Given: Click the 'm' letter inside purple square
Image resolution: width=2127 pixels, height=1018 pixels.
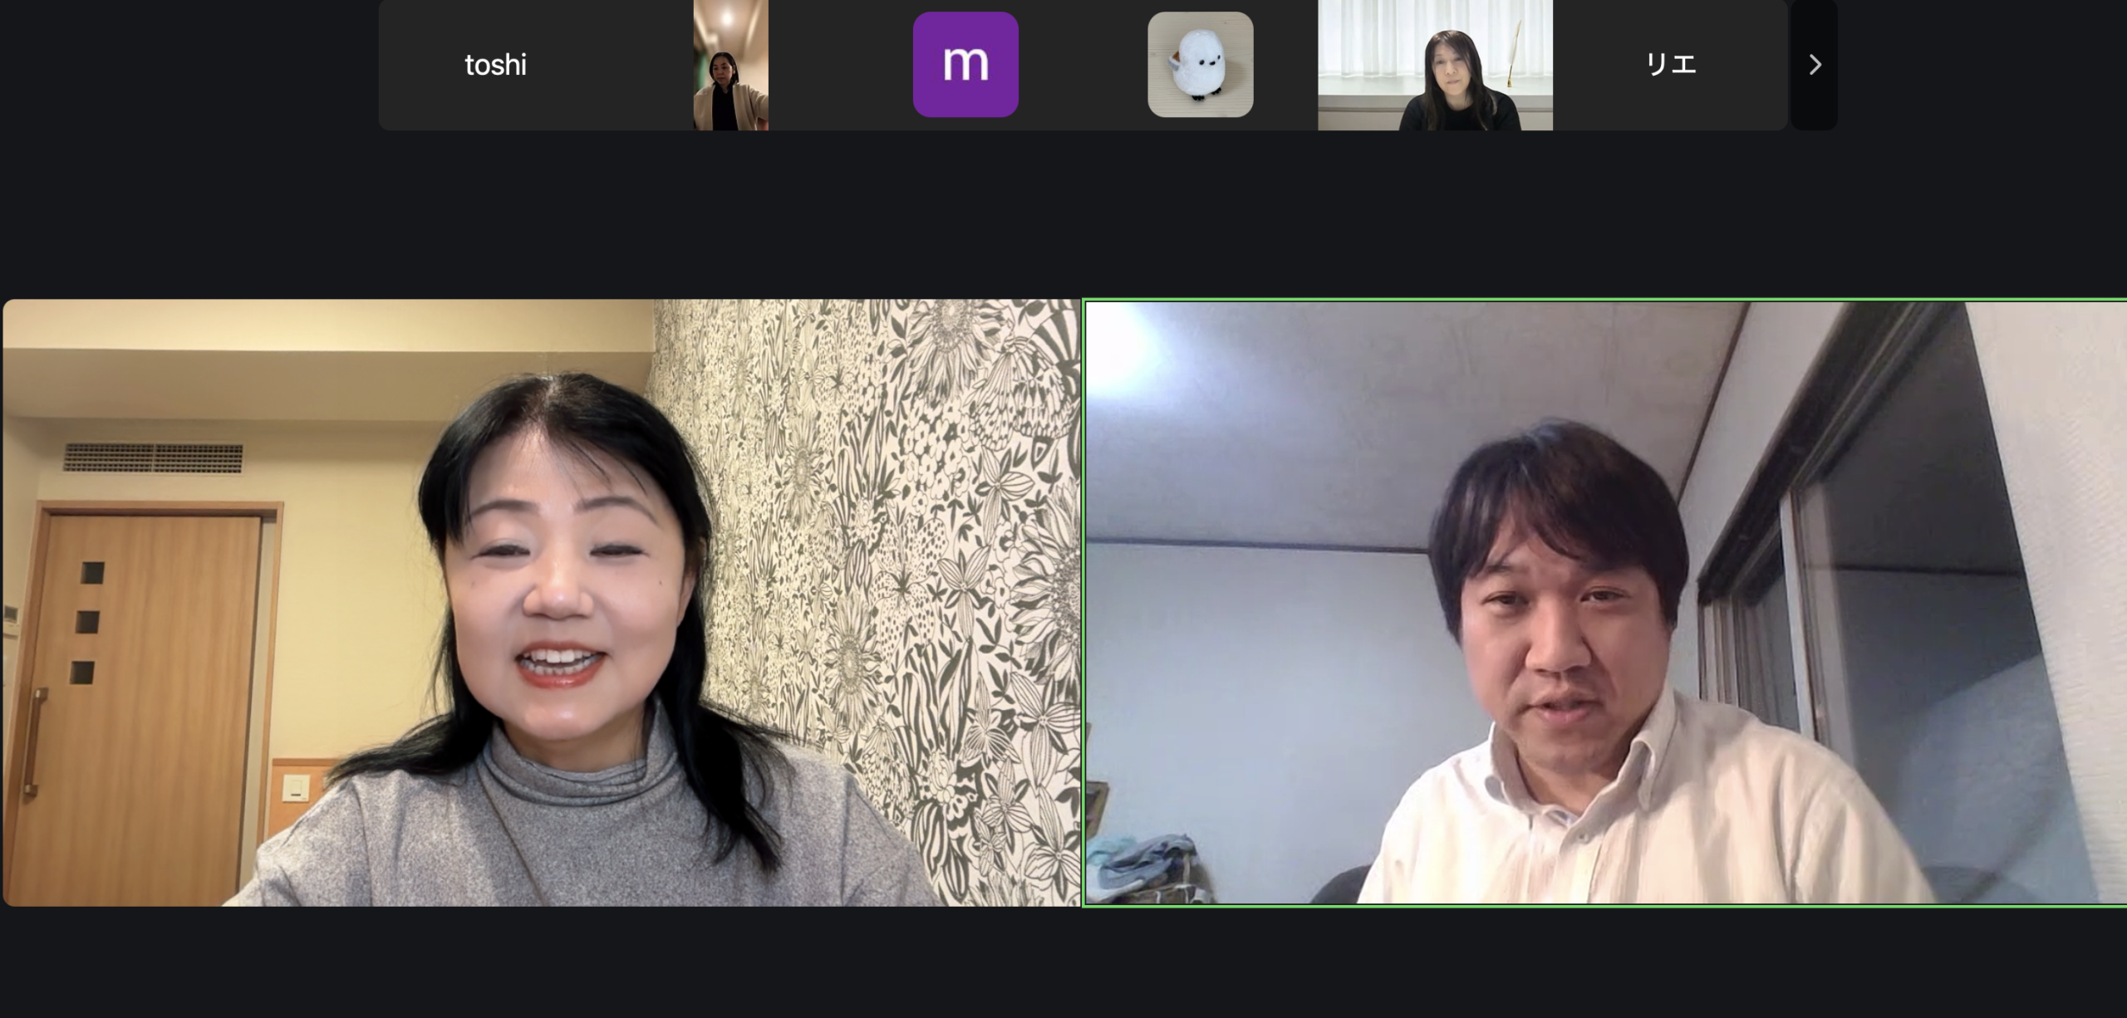Looking at the screenshot, I should click(x=965, y=63).
